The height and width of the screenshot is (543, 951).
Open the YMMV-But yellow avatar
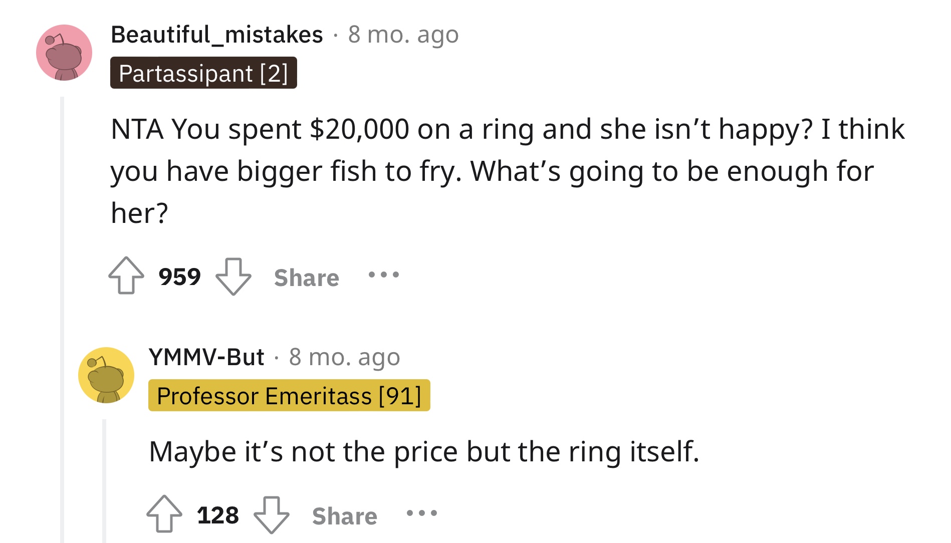click(106, 375)
